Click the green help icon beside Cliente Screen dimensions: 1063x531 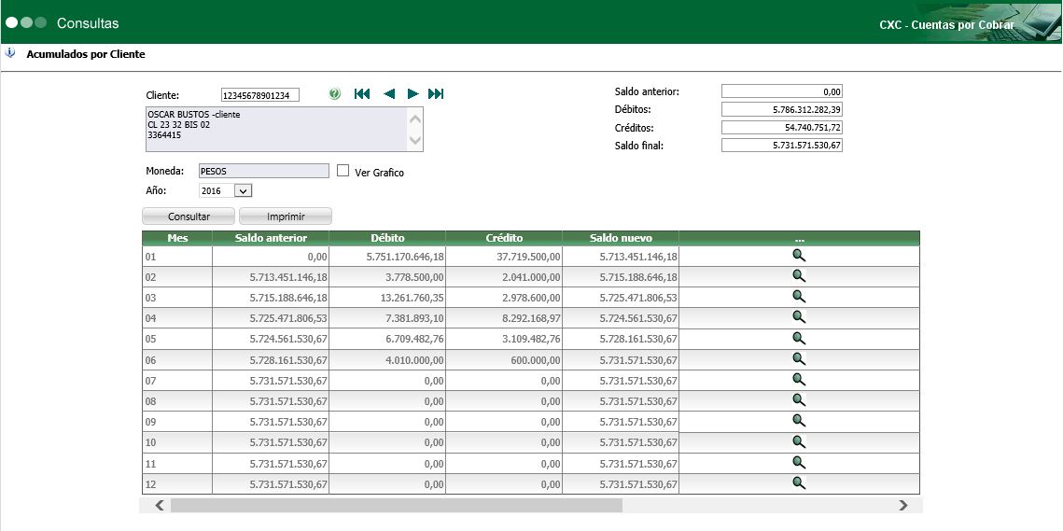[335, 94]
